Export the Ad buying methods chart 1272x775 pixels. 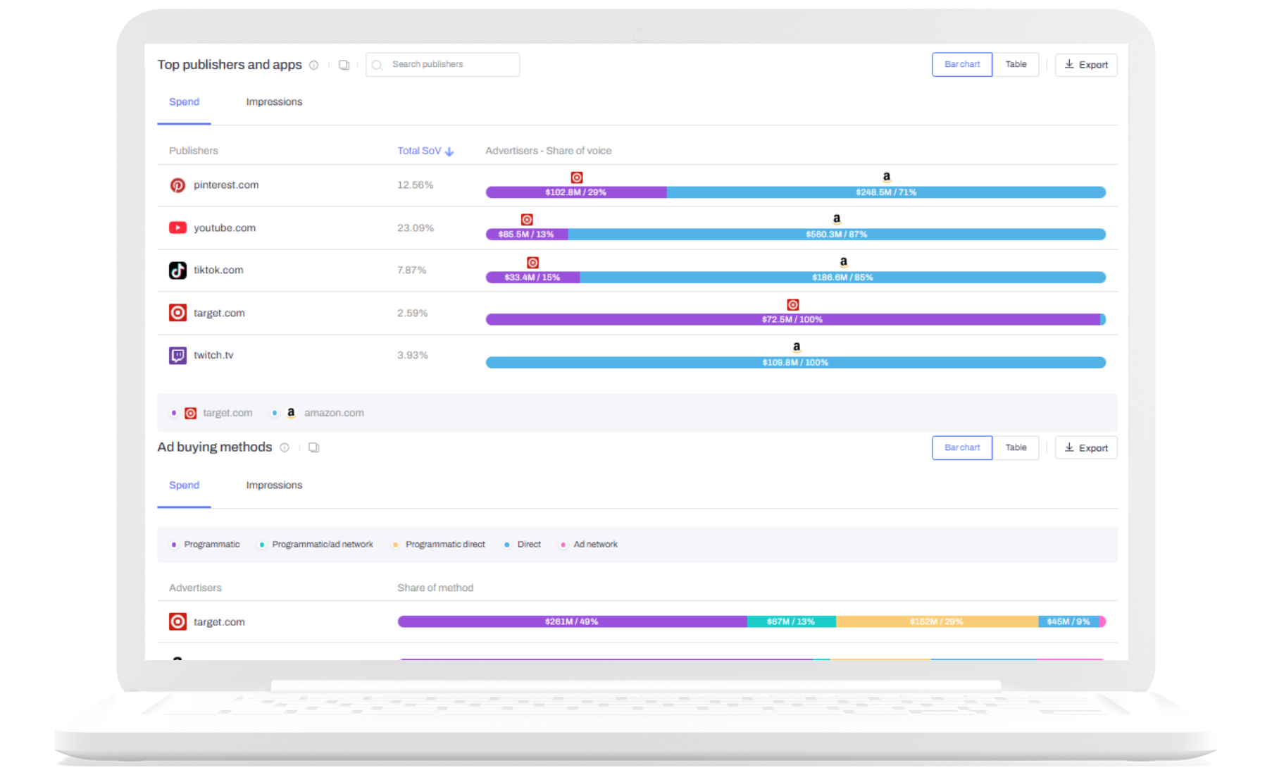[1086, 447]
